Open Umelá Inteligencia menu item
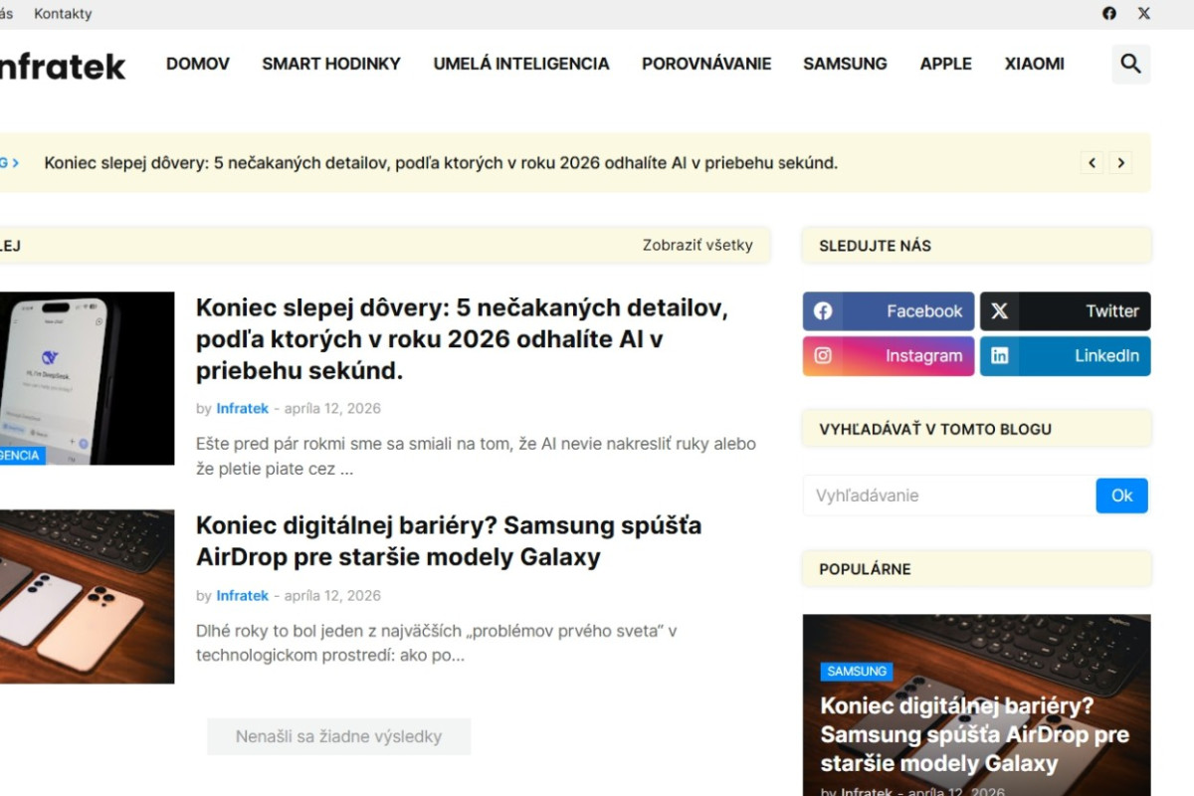The width and height of the screenshot is (1194, 796). [521, 64]
